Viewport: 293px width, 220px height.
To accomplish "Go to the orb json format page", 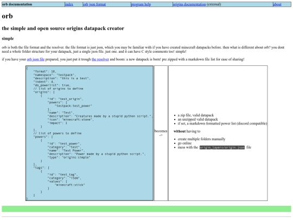I will 94,4.
